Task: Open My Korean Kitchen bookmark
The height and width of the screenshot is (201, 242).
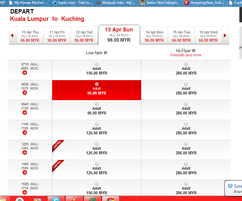Action: click(x=29, y=3)
